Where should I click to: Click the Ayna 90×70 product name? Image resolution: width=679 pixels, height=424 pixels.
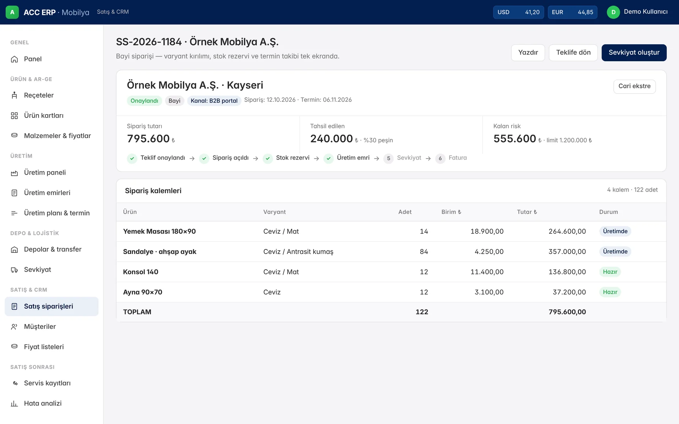pyautogui.click(x=142, y=292)
